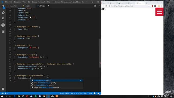Open Edge browser from the taskbar
Viewport: 174px width, 98px height.
14,96
